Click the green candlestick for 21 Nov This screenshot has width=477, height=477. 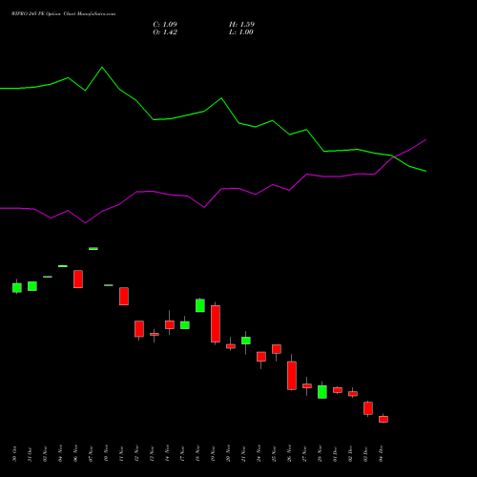pyautogui.click(x=246, y=341)
